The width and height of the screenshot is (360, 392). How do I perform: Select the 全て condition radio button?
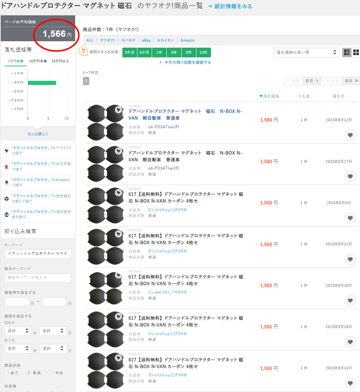pos(7,373)
